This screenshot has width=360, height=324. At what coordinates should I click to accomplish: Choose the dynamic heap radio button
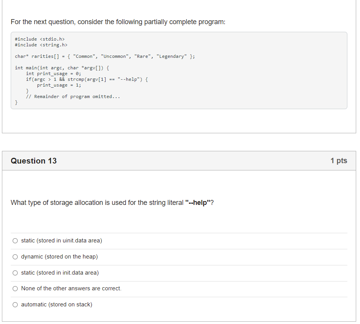pyautogui.click(x=15, y=257)
